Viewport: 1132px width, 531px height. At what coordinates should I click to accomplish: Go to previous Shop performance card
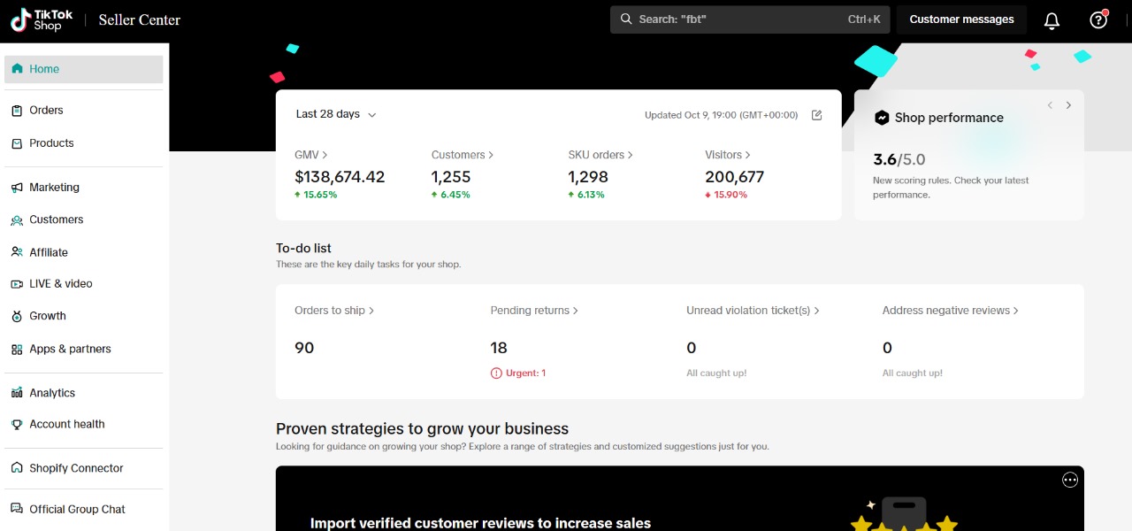pos(1050,105)
